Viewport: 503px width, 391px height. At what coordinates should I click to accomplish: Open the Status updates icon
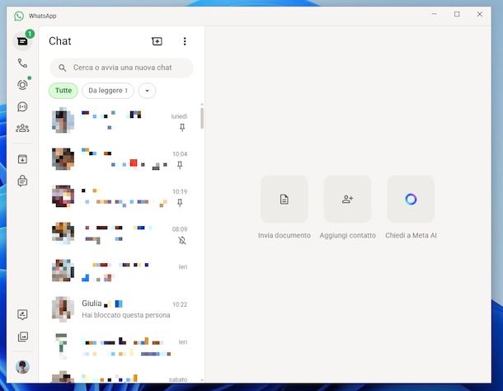[x=22, y=85]
